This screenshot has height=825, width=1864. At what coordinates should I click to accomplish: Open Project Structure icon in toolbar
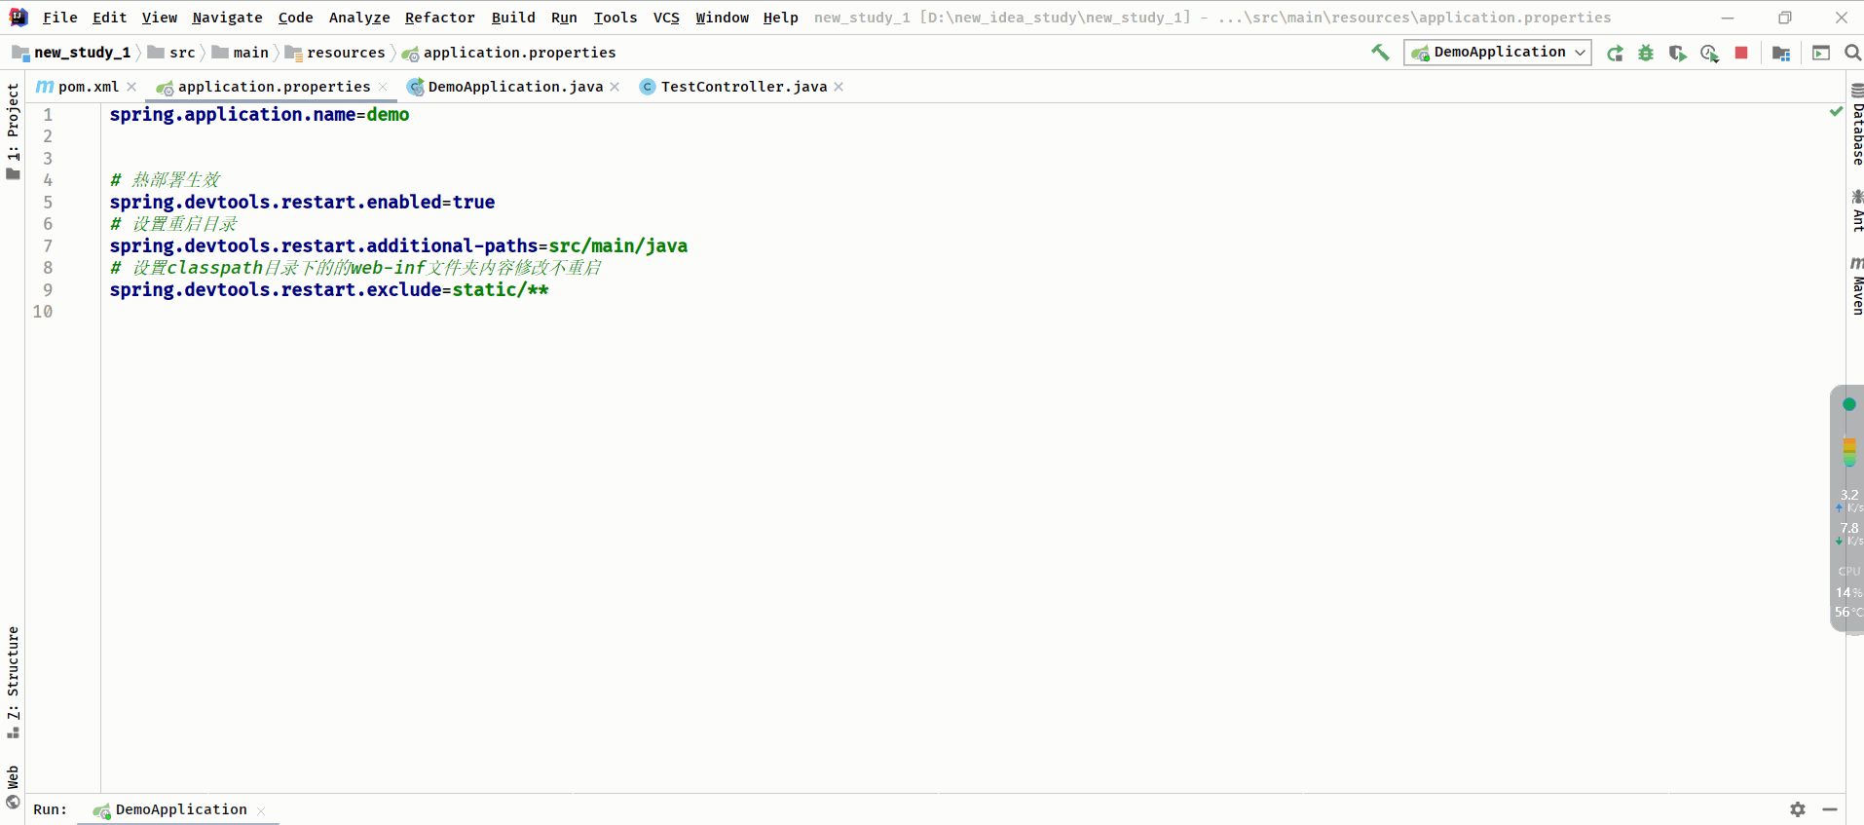click(x=1781, y=53)
